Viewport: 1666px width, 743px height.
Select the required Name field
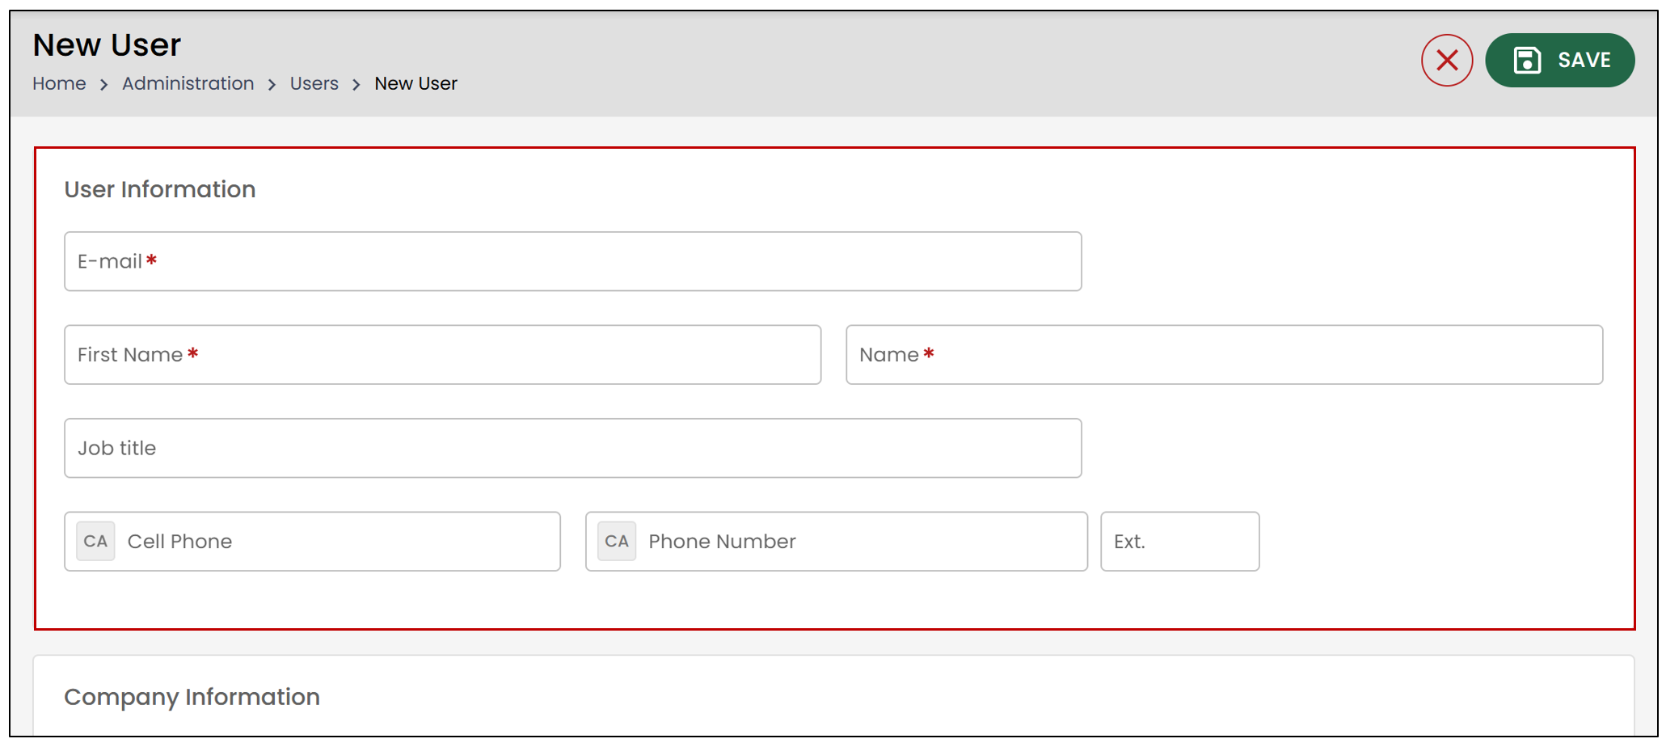click(x=1224, y=354)
